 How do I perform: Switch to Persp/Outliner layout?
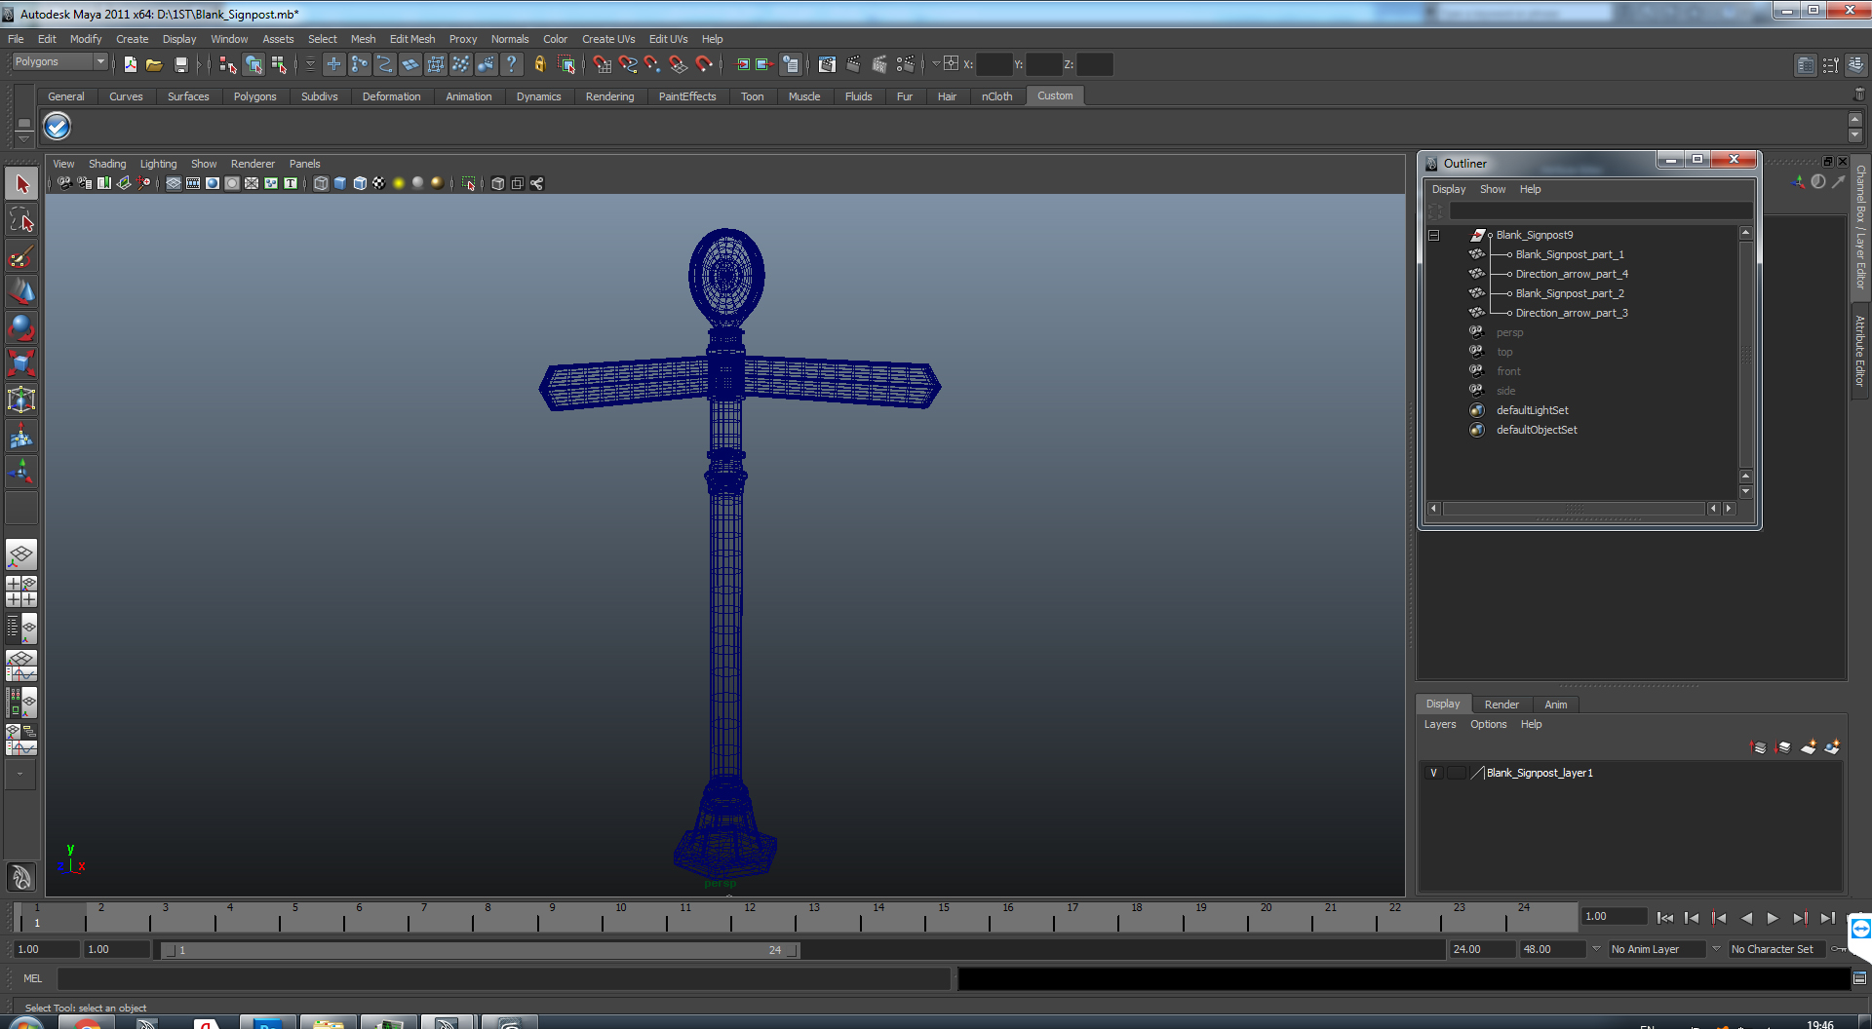click(x=21, y=629)
